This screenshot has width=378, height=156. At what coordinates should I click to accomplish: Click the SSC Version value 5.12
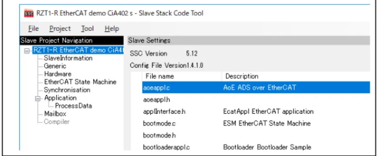[x=192, y=53]
